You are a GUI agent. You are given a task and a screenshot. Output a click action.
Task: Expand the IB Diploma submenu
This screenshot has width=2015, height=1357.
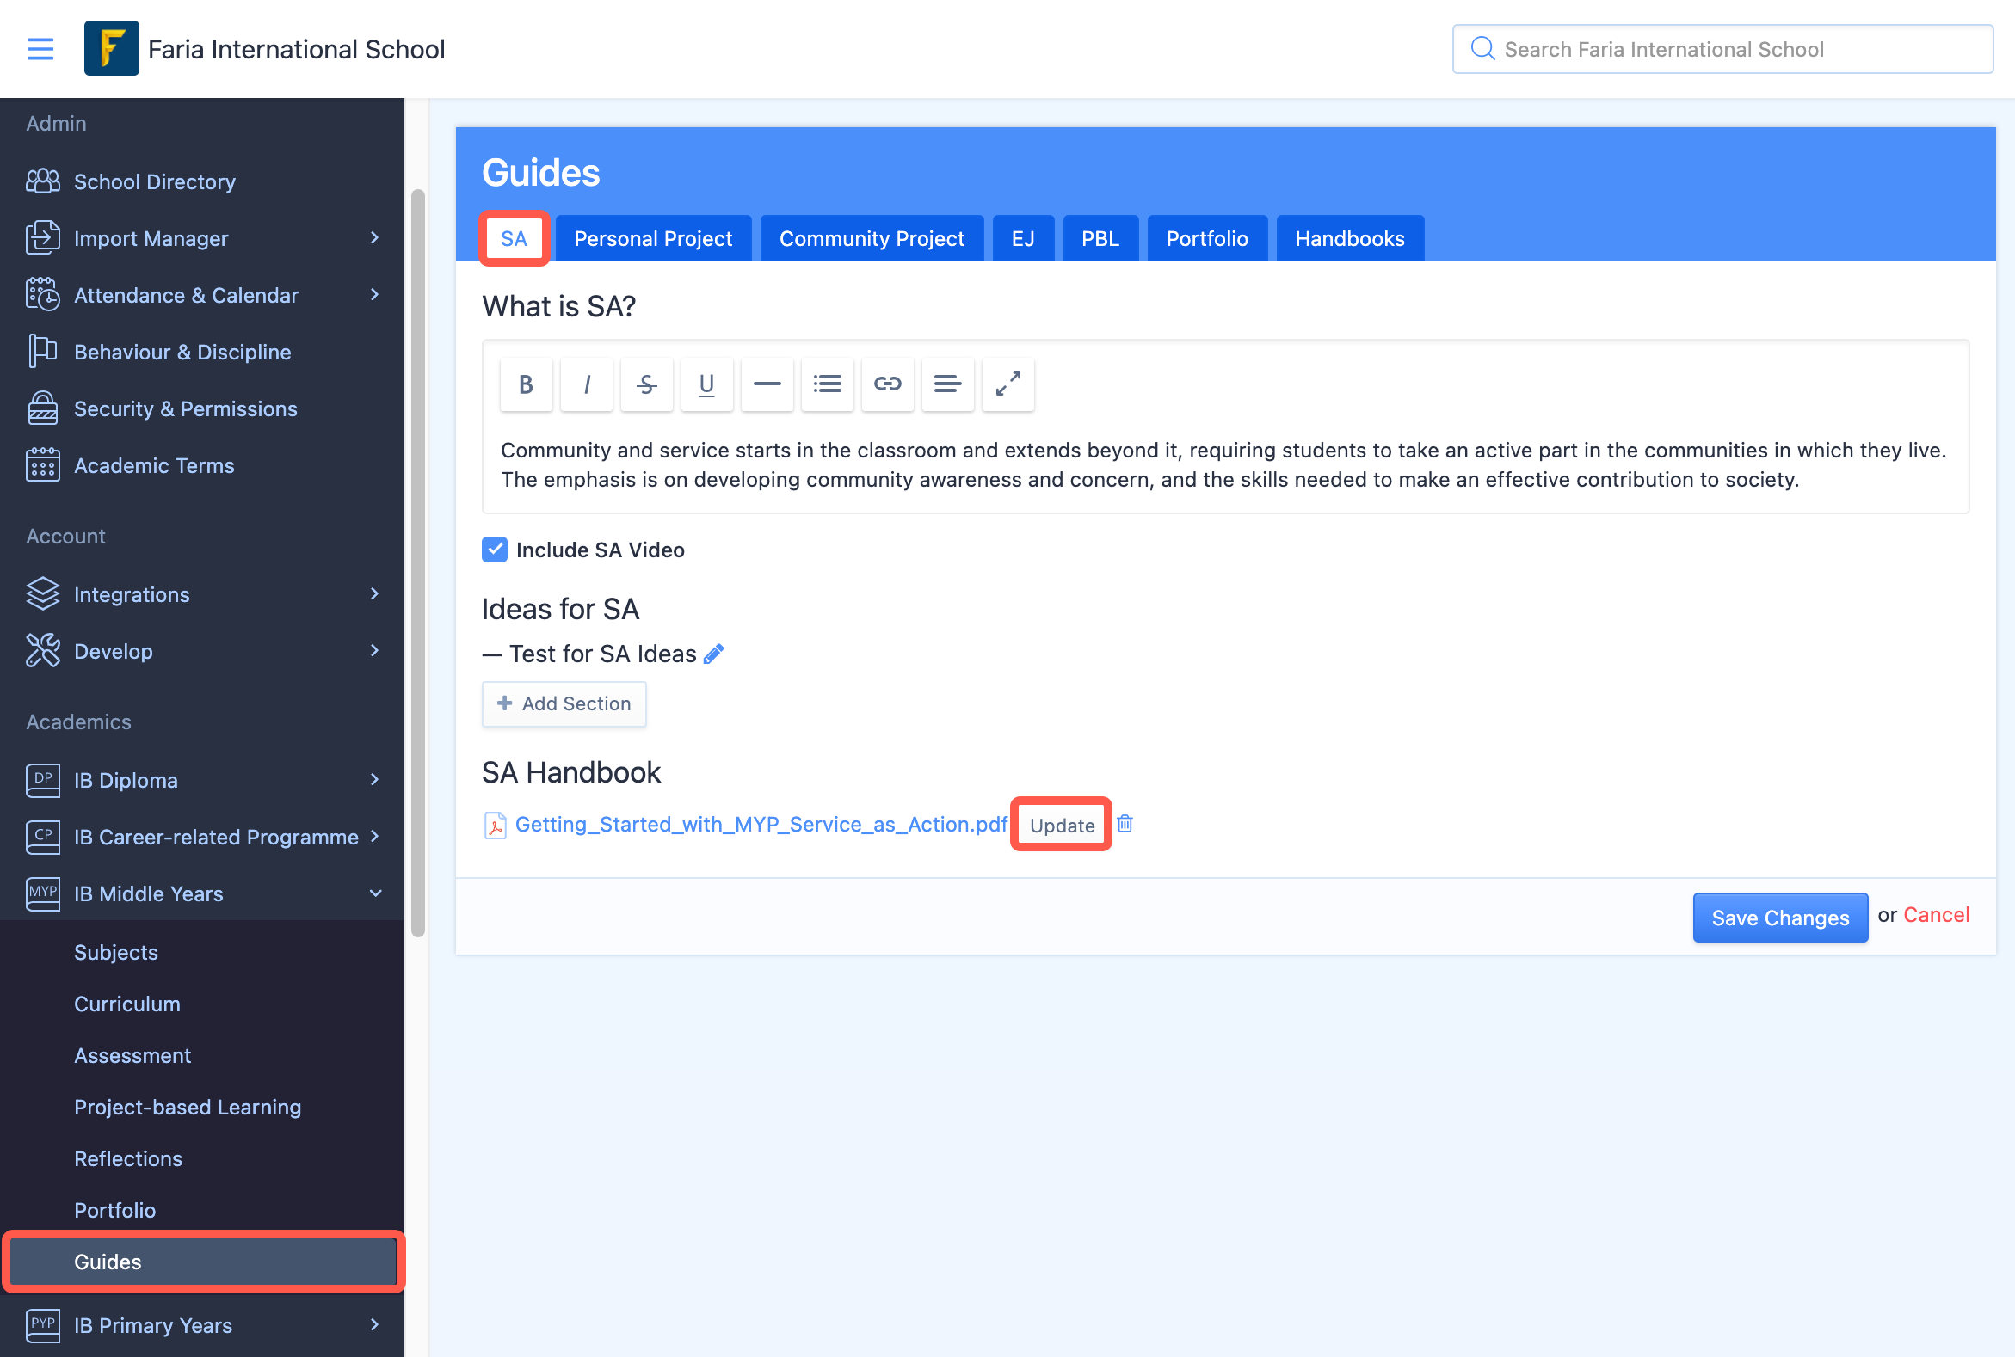click(374, 780)
